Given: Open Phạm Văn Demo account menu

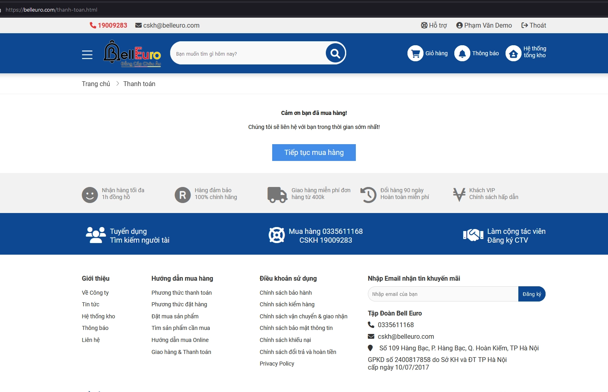Looking at the screenshot, I should (484, 25).
